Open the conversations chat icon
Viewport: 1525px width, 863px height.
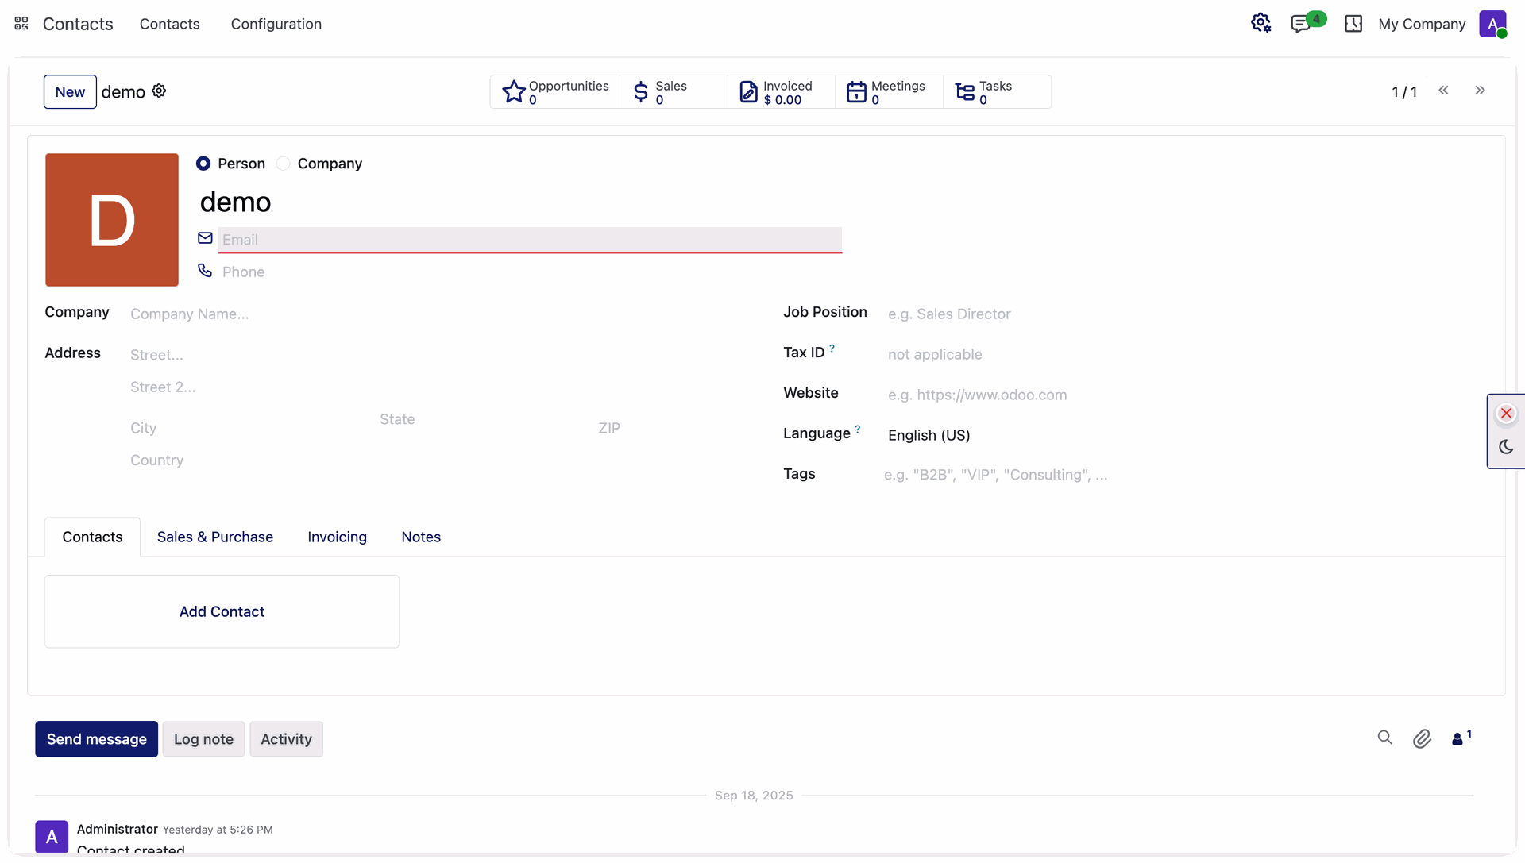tap(1301, 23)
